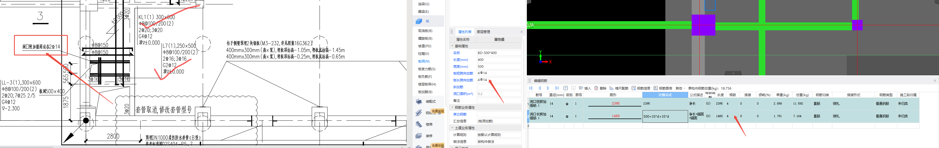Image resolution: width=939 pixels, height=148 pixels.
Task: Click total weight cell 11.592
Action: pyautogui.click(x=803, y=104)
